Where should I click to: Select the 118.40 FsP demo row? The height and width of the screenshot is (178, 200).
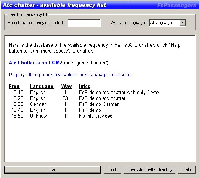(x=55, y=110)
